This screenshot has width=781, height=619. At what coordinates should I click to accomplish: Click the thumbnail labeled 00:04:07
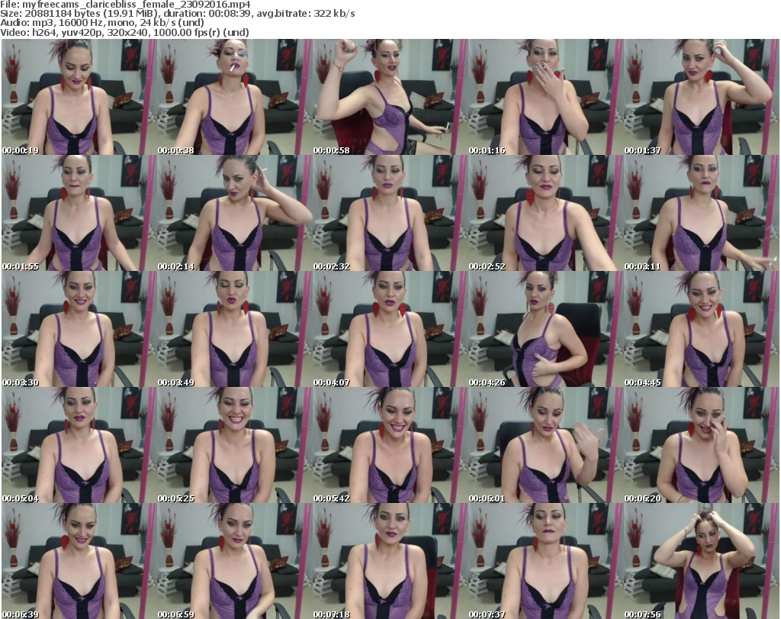click(x=390, y=329)
